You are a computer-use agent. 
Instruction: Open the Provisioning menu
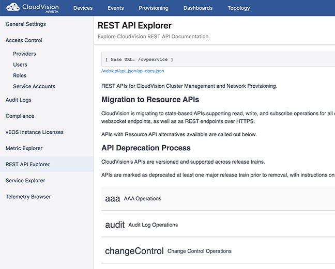(x=154, y=8)
